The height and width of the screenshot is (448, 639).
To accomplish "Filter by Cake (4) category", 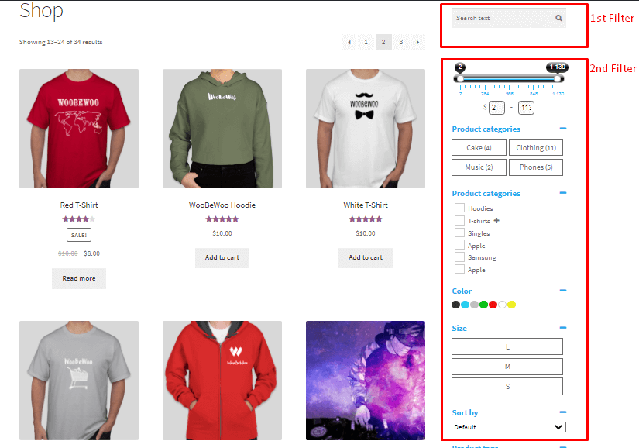I will click(479, 147).
